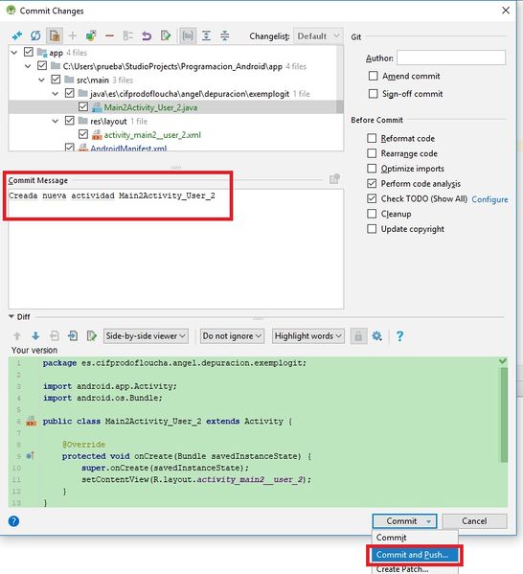The height and width of the screenshot is (574, 523).
Task: Toggle the Show Unversioned Files icon
Action: click(55, 35)
